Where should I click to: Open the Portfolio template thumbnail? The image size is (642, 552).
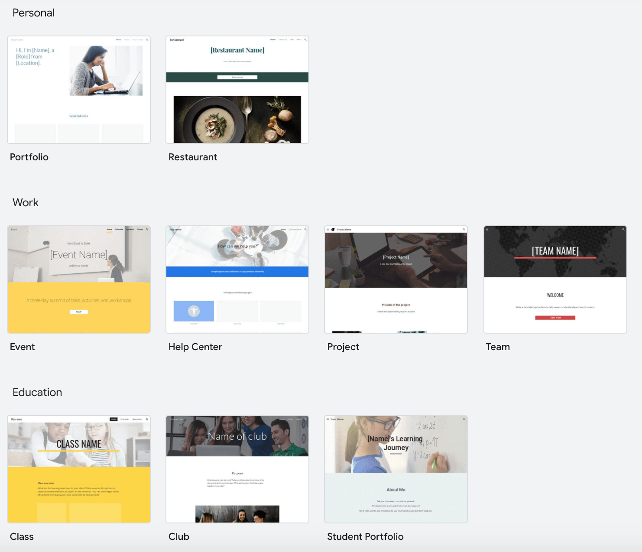pyautogui.click(x=79, y=90)
